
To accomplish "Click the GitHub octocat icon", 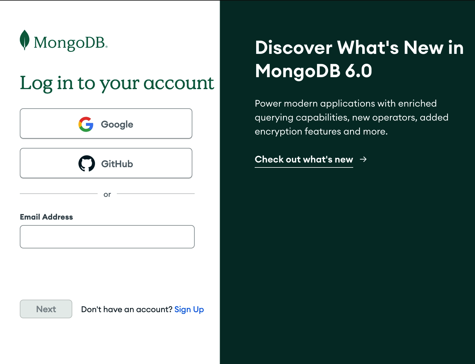I will [87, 163].
